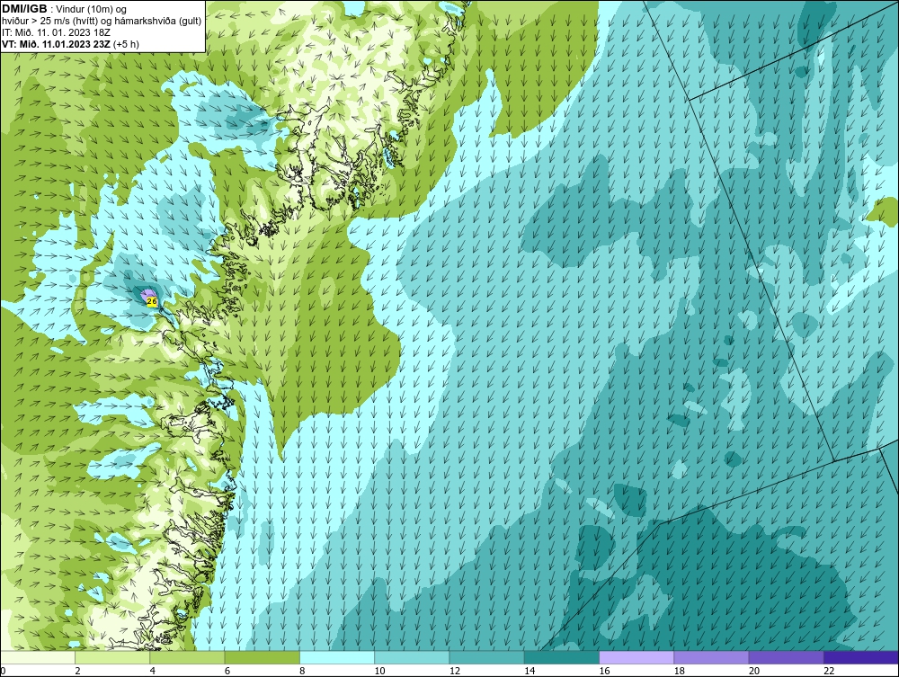Click the 10–12 m/s light teal swatch
This screenshot has height=677, width=899.
(x=412, y=657)
